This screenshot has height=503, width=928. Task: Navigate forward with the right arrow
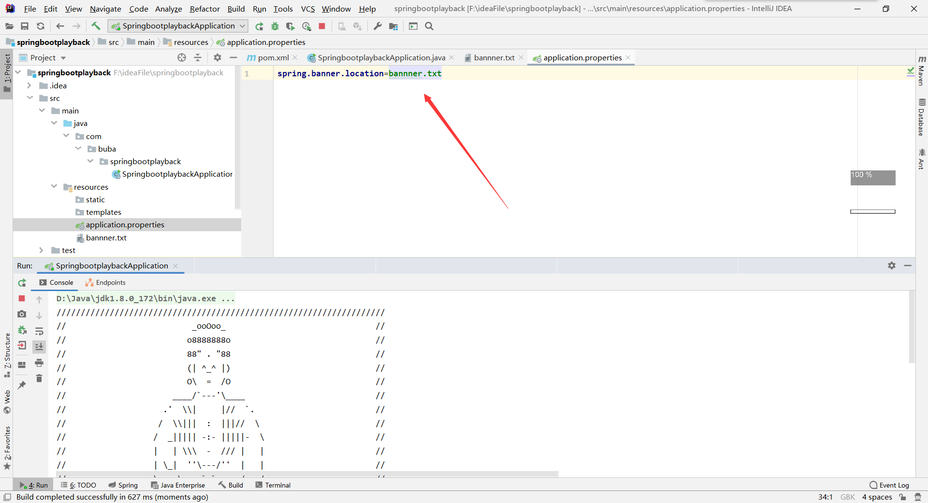76,26
